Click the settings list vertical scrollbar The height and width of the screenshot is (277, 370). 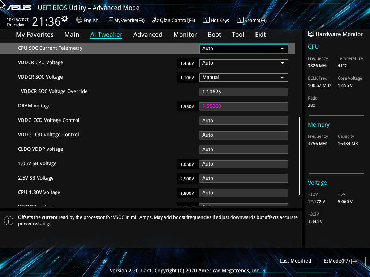tap(299, 156)
